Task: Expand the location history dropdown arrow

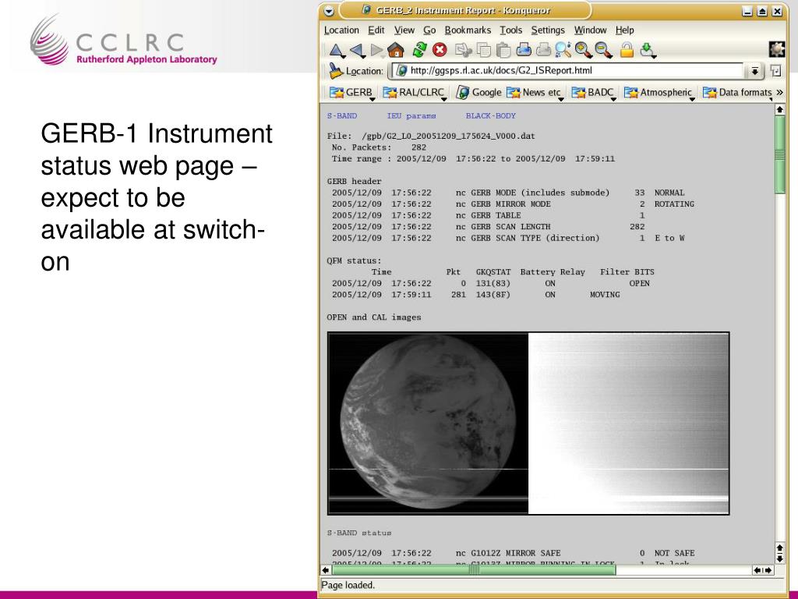Action: coord(754,71)
